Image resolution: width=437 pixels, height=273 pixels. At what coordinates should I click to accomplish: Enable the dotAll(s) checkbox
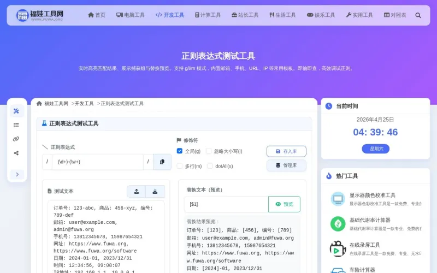coord(210,166)
